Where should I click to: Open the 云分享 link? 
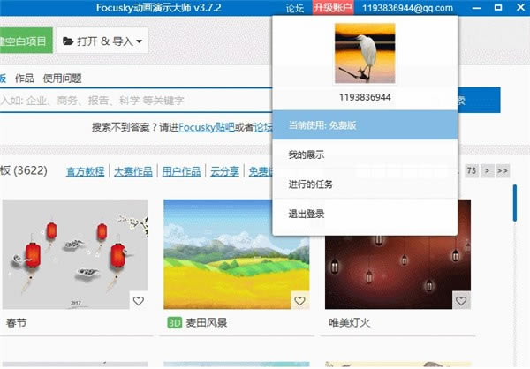pyautogui.click(x=224, y=171)
